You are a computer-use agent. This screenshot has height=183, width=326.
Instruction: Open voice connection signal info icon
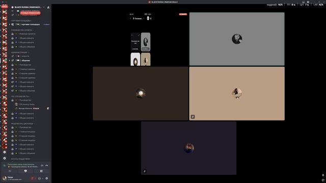click(x=5, y=165)
